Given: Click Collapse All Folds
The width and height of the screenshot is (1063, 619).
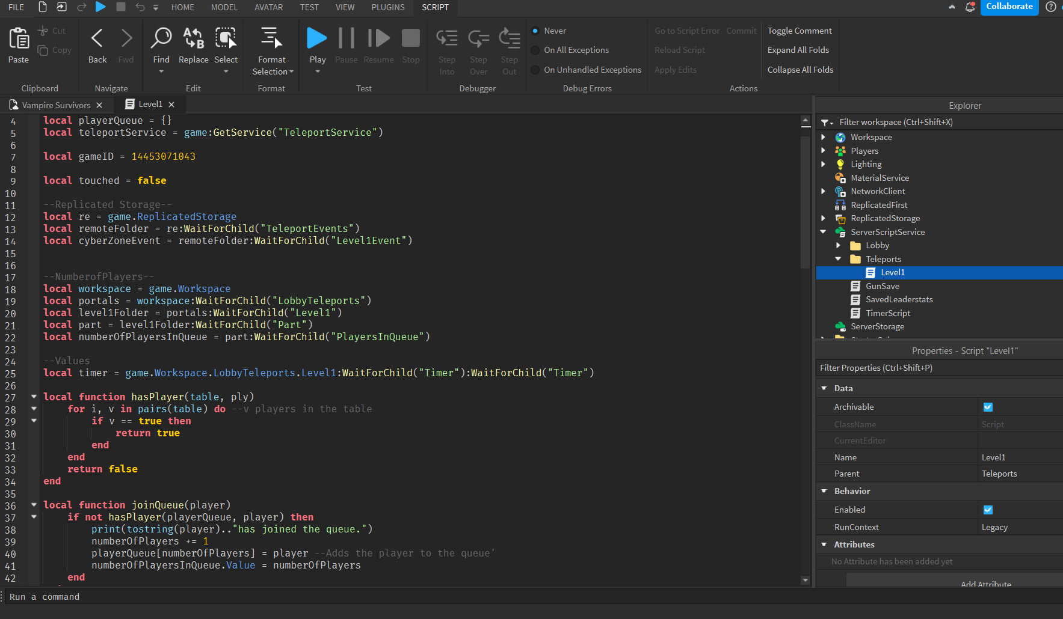Looking at the screenshot, I should (x=800, y=70).
